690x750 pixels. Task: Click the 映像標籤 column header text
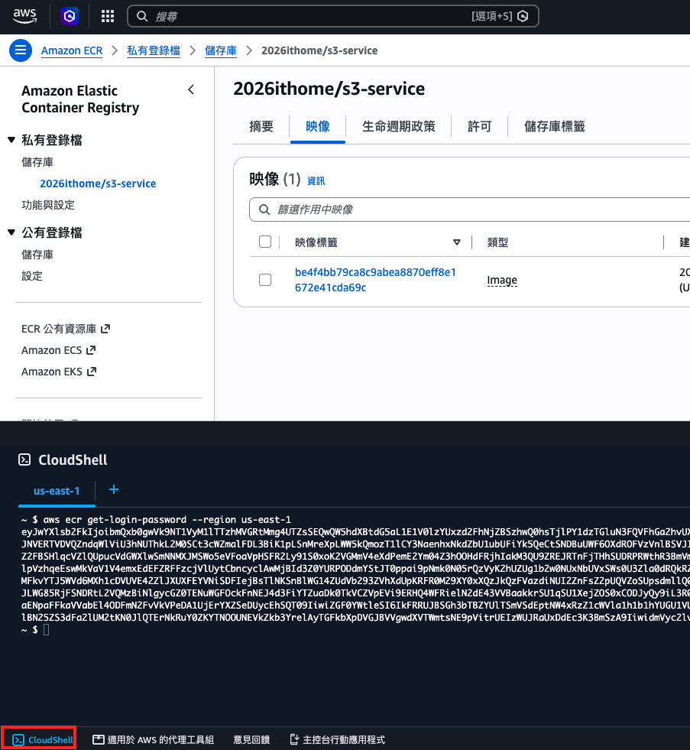click(x=316, y=242)
